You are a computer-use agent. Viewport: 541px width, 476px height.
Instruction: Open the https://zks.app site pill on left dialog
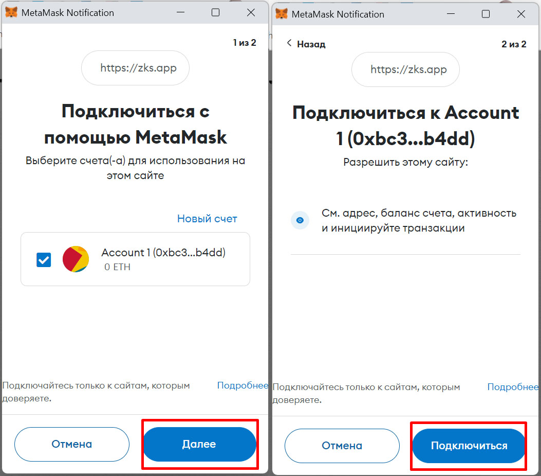(135, 68)
